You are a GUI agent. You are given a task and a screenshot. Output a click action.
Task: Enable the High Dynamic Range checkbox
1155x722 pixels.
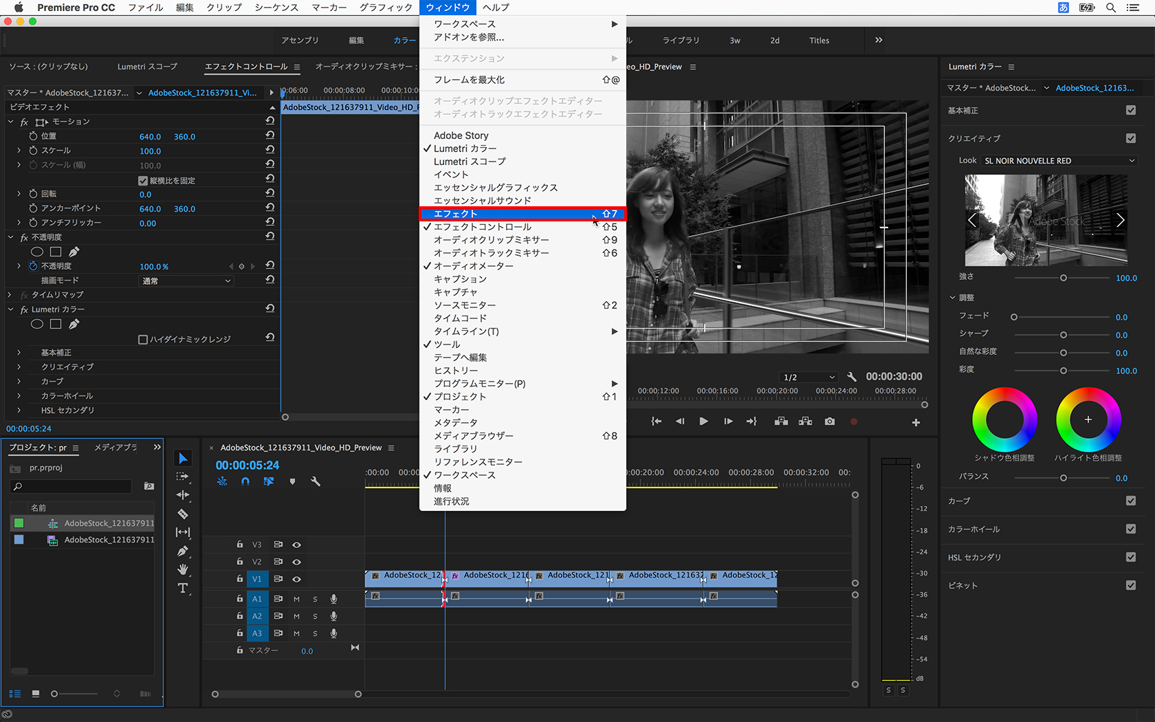click(x=143, y=340)
